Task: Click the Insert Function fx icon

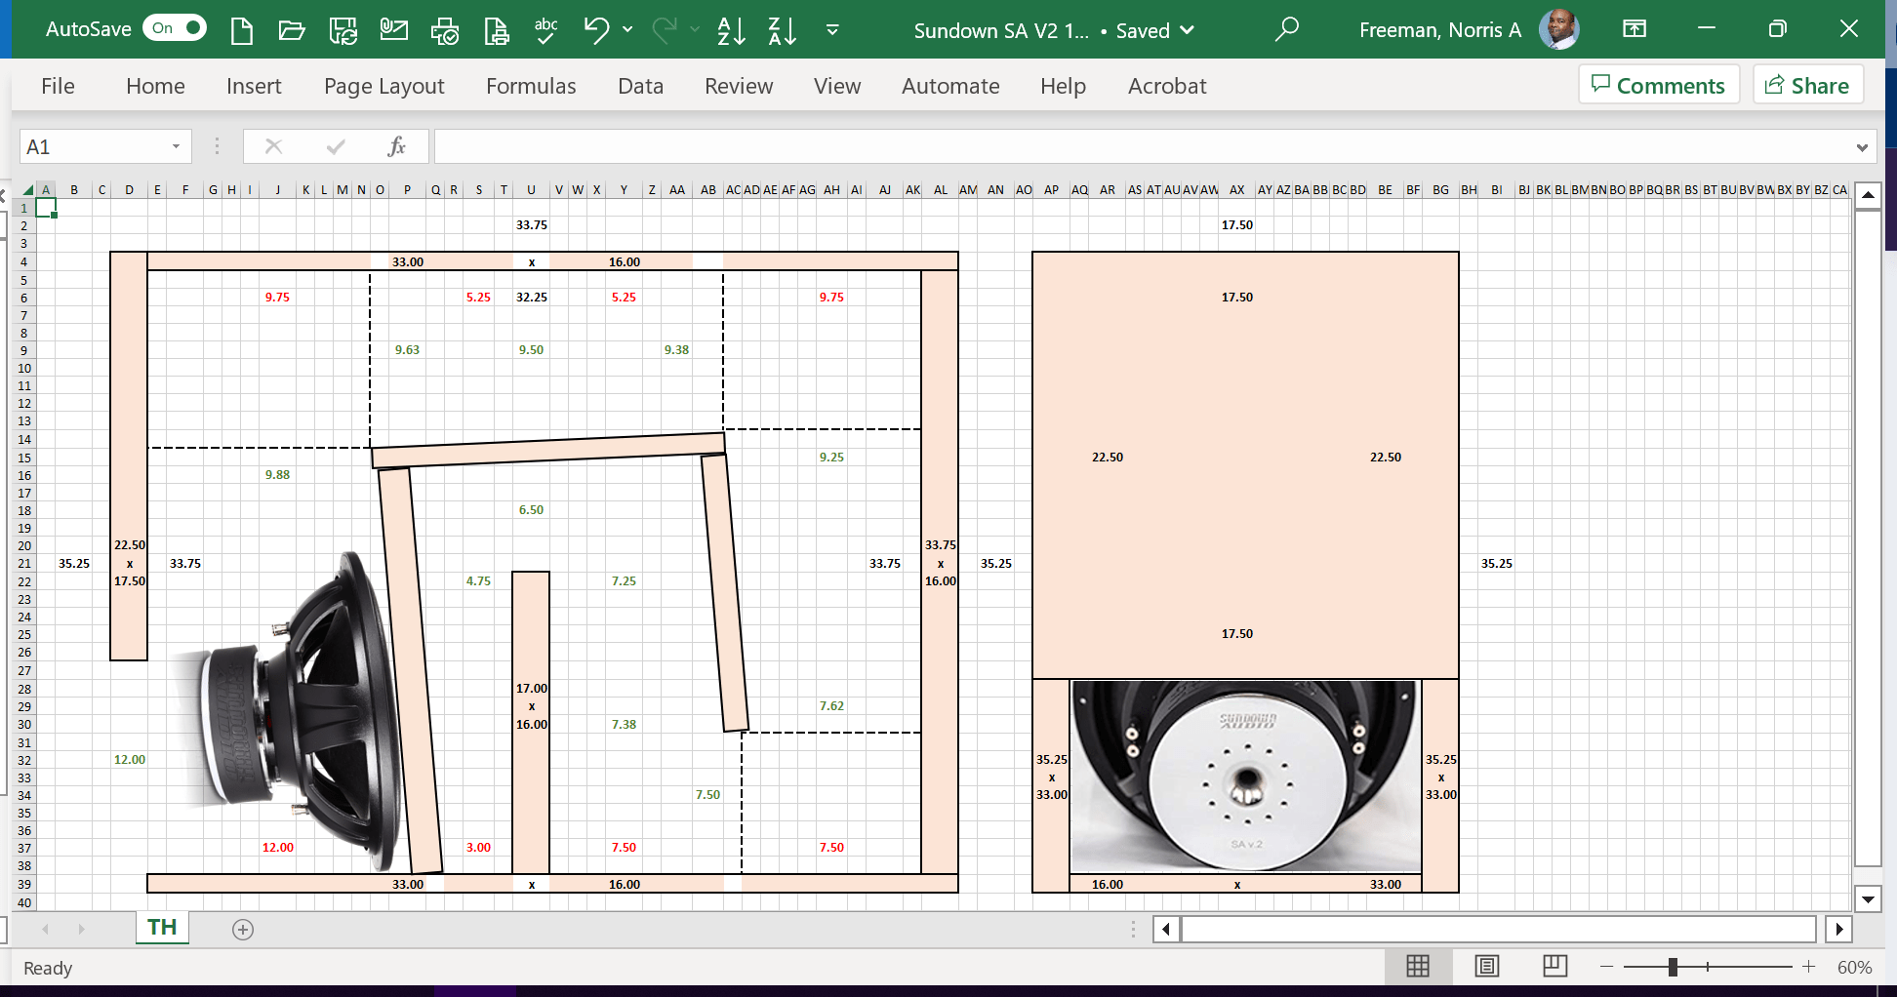Action: coord(396,146)
